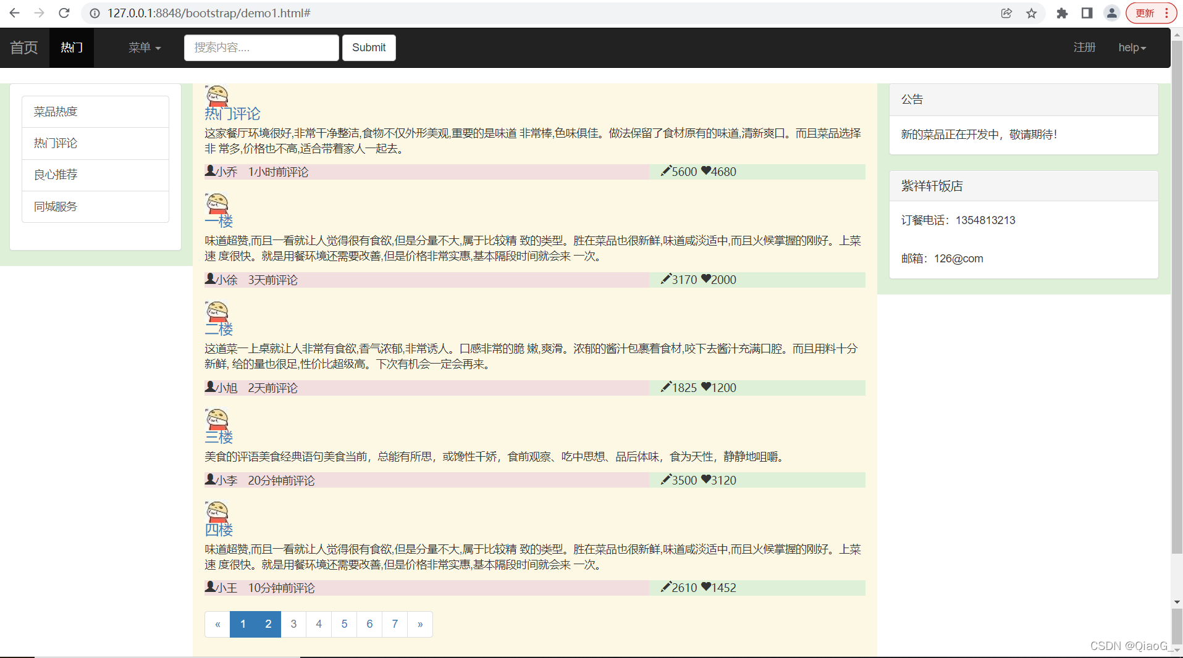Screen dimensions: 1183x658
Task: Click the share page icon
Action: pos(1006,13)
